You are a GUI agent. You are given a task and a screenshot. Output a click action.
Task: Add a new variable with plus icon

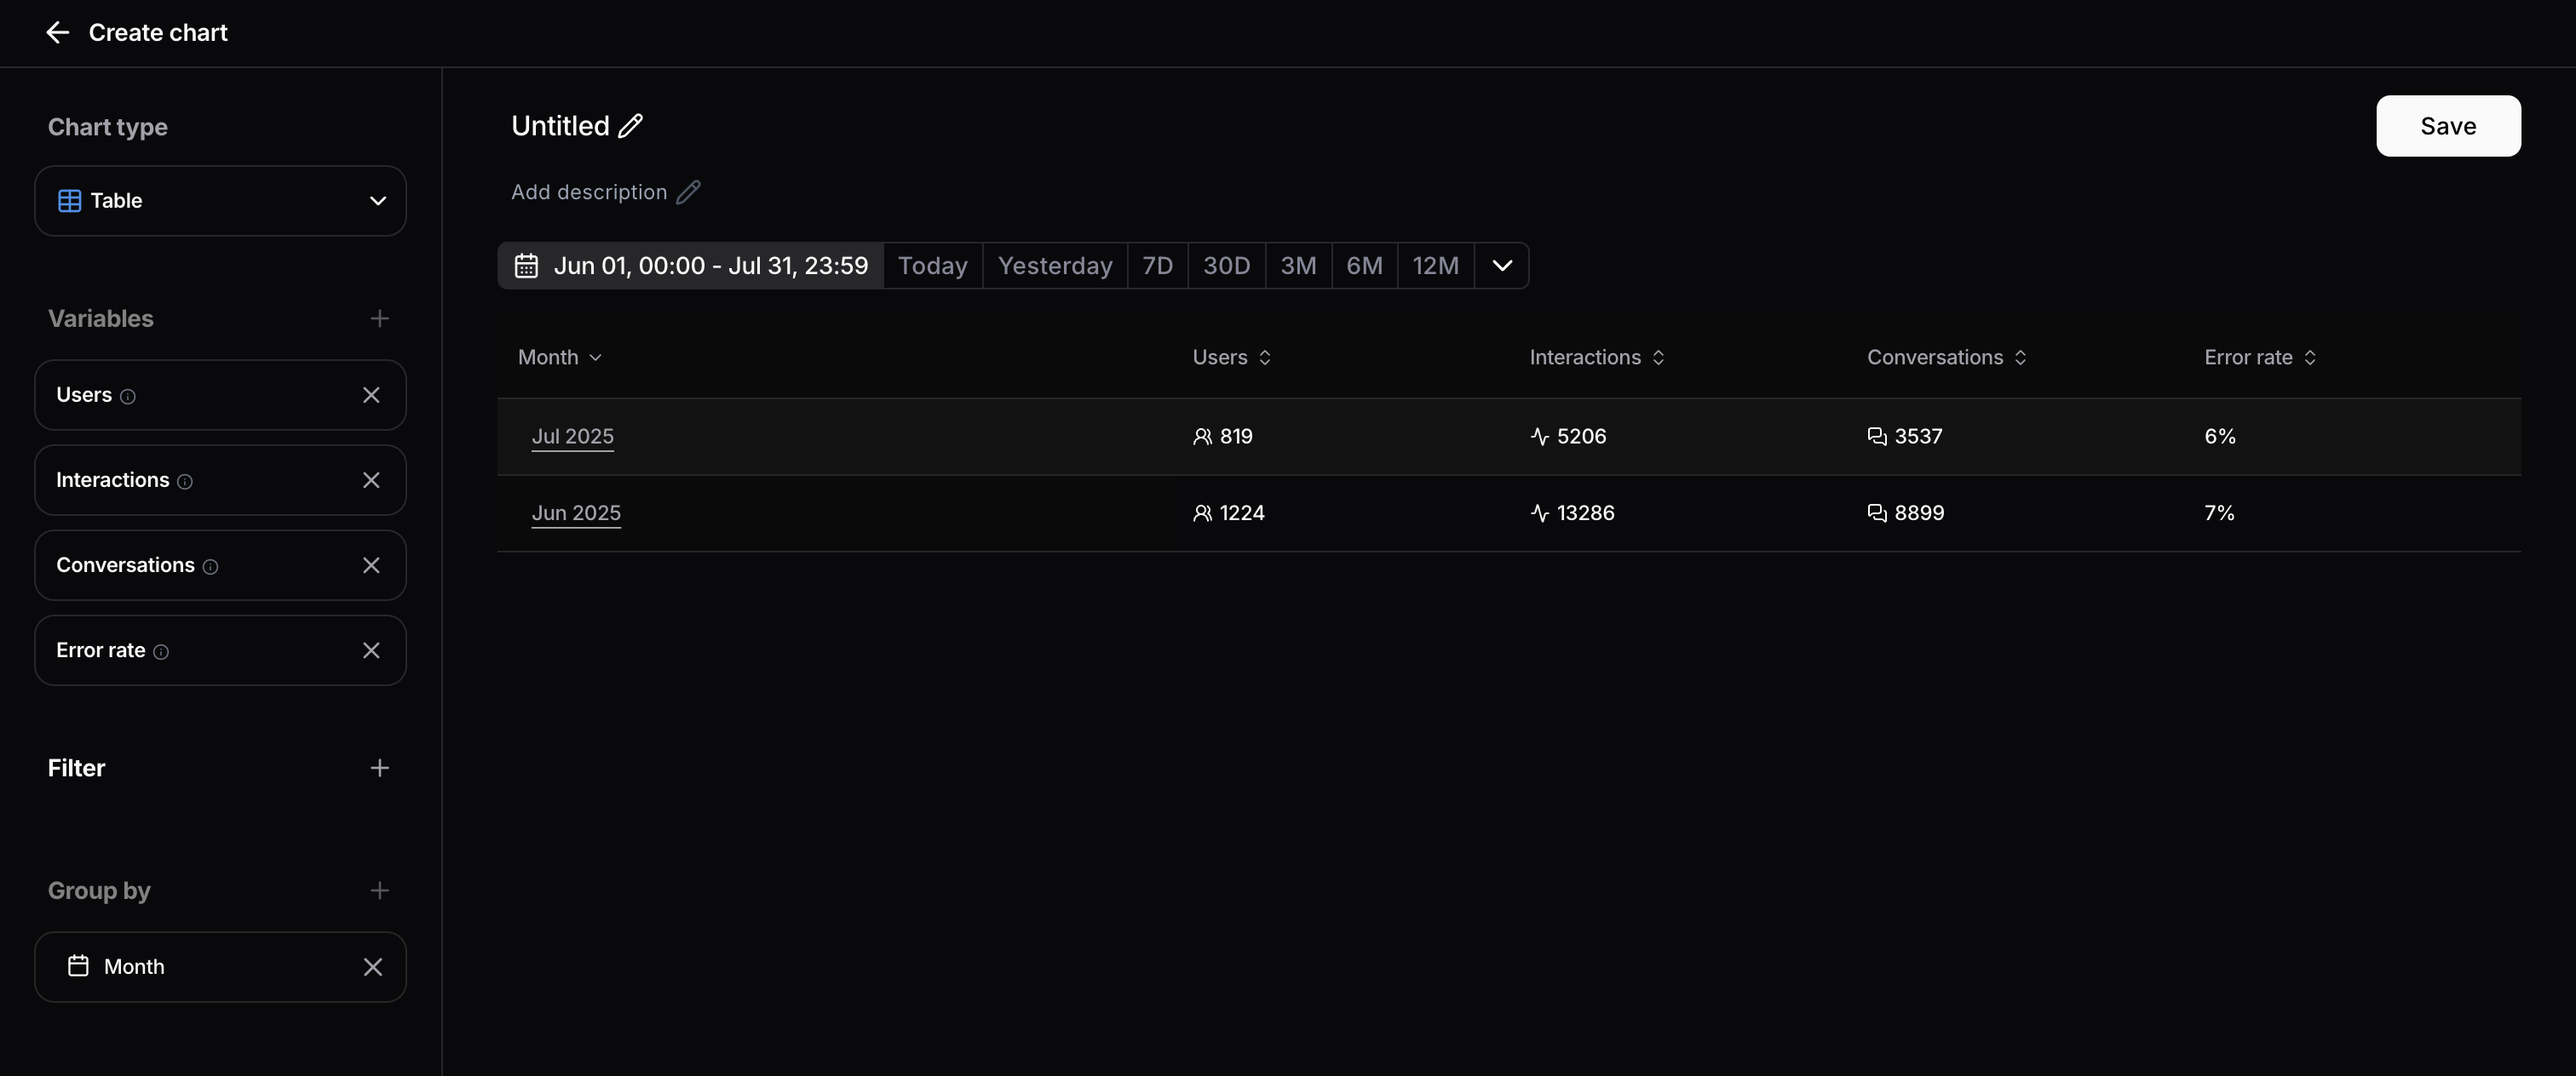[x=379, y=318]
